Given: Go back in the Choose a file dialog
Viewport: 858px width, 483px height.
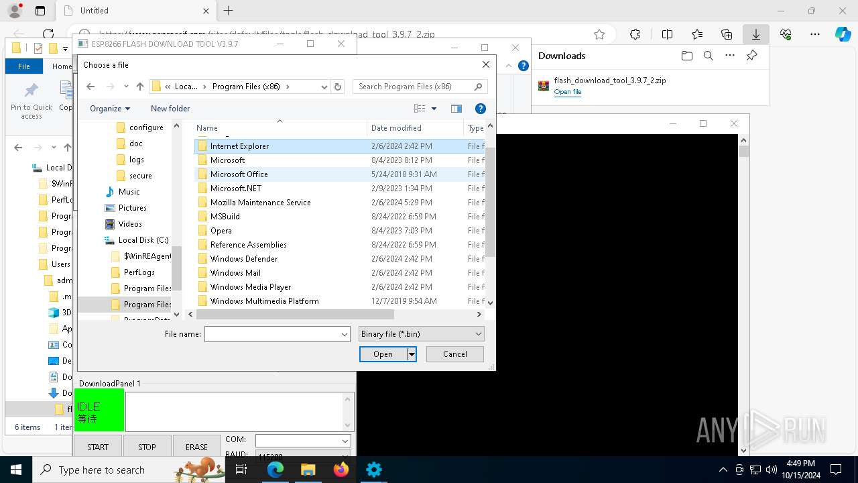Looking at the screenshot, I should click(x=90, y=87).
